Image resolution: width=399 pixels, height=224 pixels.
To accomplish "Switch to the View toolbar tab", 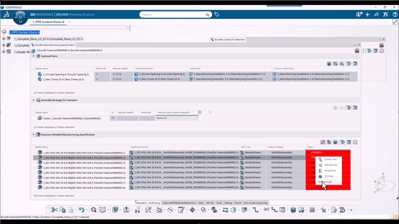I will pos(201,203).
